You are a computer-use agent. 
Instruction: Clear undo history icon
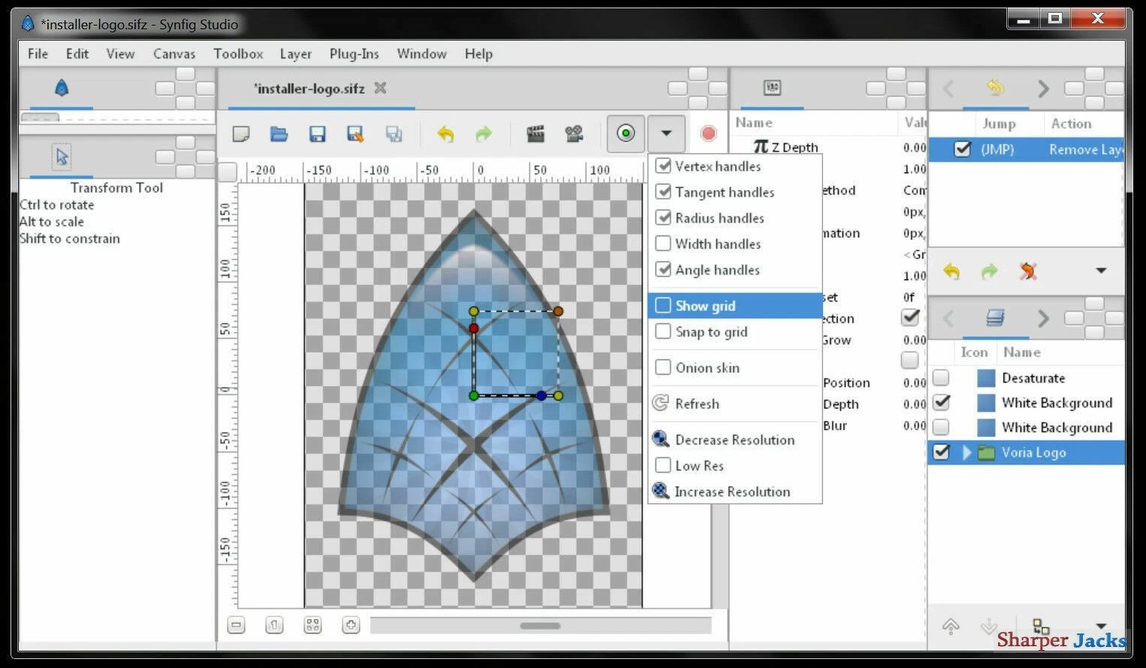click(x=1028, y=271)
